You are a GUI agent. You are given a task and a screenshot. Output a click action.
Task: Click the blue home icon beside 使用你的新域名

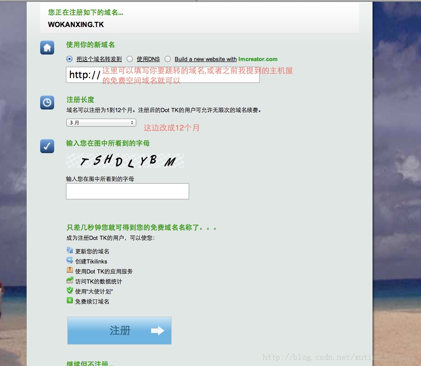click(47, 48)
